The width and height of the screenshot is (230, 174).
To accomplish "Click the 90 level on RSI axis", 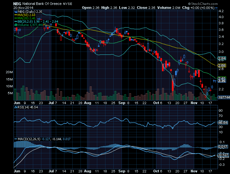I will [x=220, y=111].
